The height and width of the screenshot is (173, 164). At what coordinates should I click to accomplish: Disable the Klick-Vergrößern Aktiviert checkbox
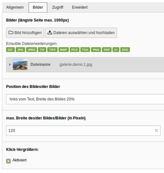click(8, 161)
